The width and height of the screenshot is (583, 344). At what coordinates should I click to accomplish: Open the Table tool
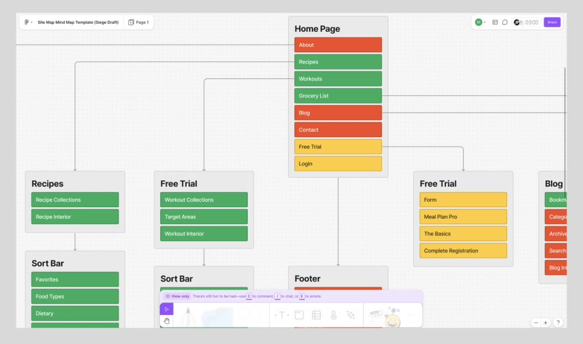[x=317, y=315]
